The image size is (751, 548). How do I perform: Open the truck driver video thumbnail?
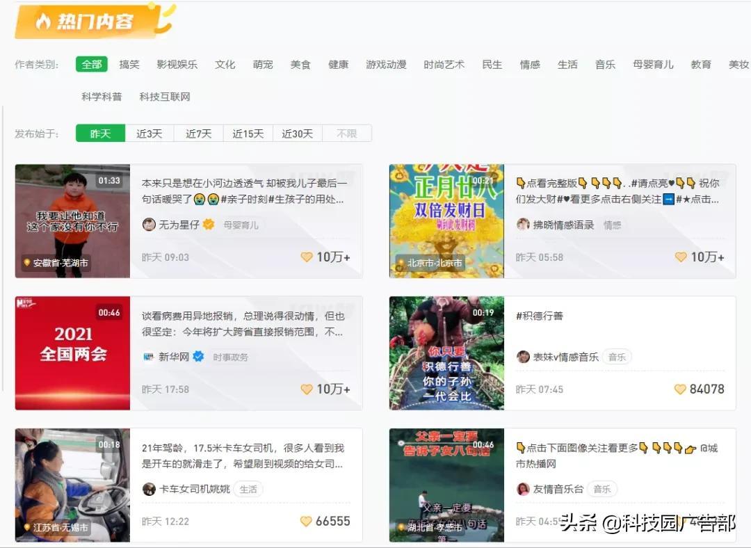tap(72, 485)
